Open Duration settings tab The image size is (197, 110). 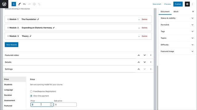coord(14,95)
